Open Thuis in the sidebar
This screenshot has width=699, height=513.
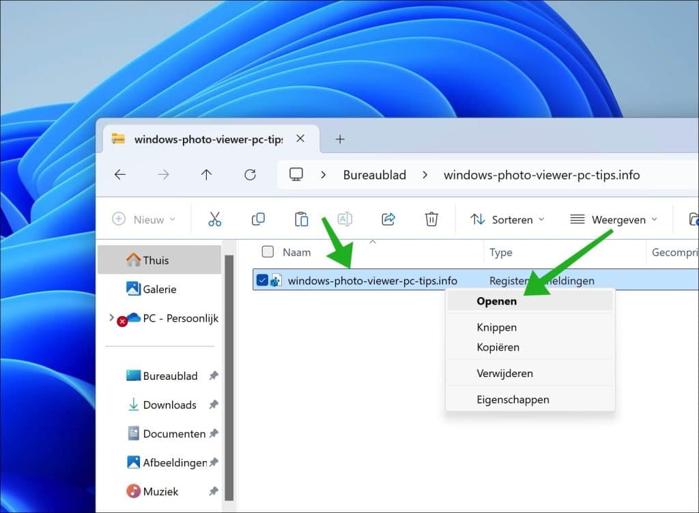pos(159,260)
